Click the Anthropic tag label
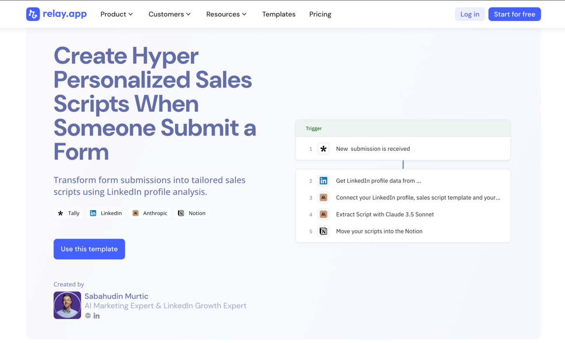 click(155, 213)
